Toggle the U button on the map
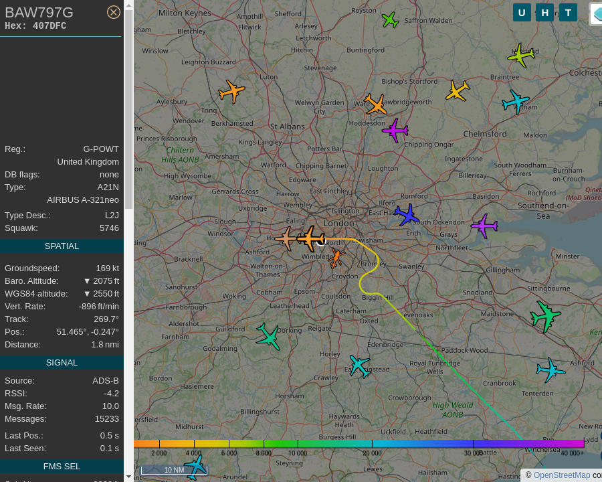 pos(522,12)
